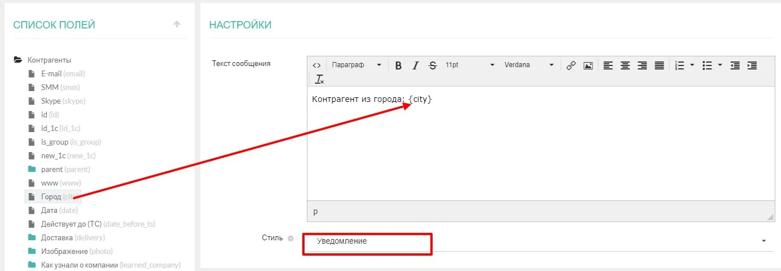The width and height of the screenshot is (781, 271).
Task: Apply strikethrough formatting
Action: (x=433, y=65)
